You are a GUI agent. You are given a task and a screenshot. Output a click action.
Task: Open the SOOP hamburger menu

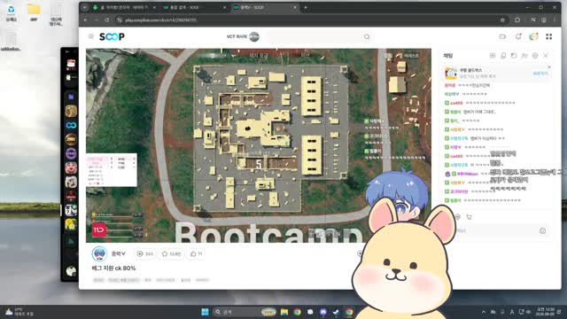click(90, 36)
